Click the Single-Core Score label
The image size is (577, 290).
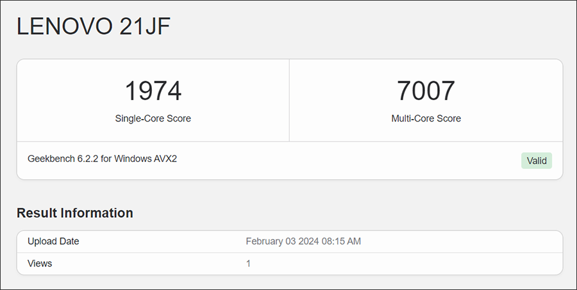pos(153,118)
